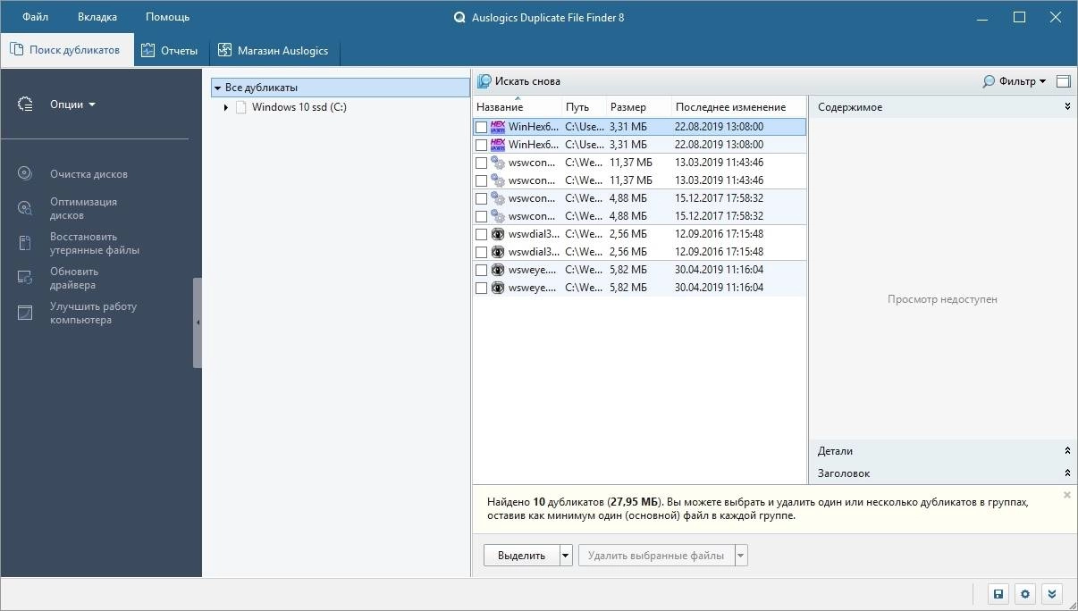
Task: Select the second wswdial3 2,56 МБ row
Action: (x=639, y=252)
